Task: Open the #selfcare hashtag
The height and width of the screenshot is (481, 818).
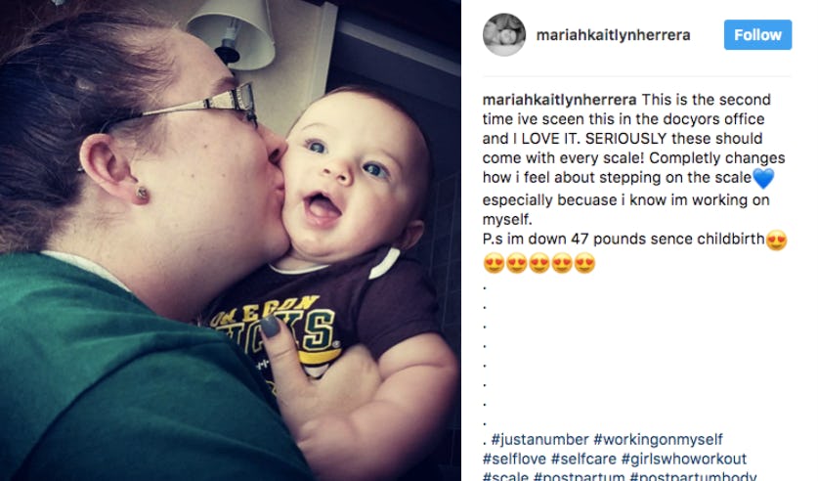Action: [x=583, y=459]
